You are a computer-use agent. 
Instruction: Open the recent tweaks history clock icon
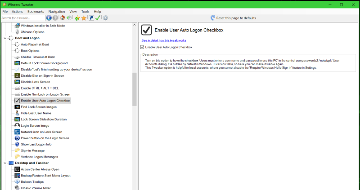69,18
